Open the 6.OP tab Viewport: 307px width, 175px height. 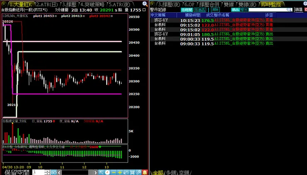(189, 4)
